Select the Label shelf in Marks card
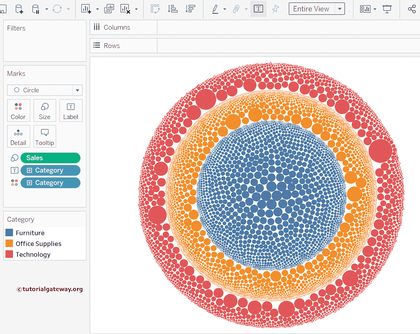 point(71,110)
